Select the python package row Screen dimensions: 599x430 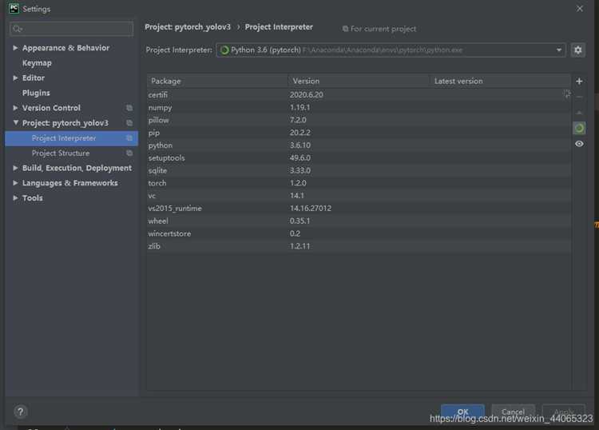point(359,145)
